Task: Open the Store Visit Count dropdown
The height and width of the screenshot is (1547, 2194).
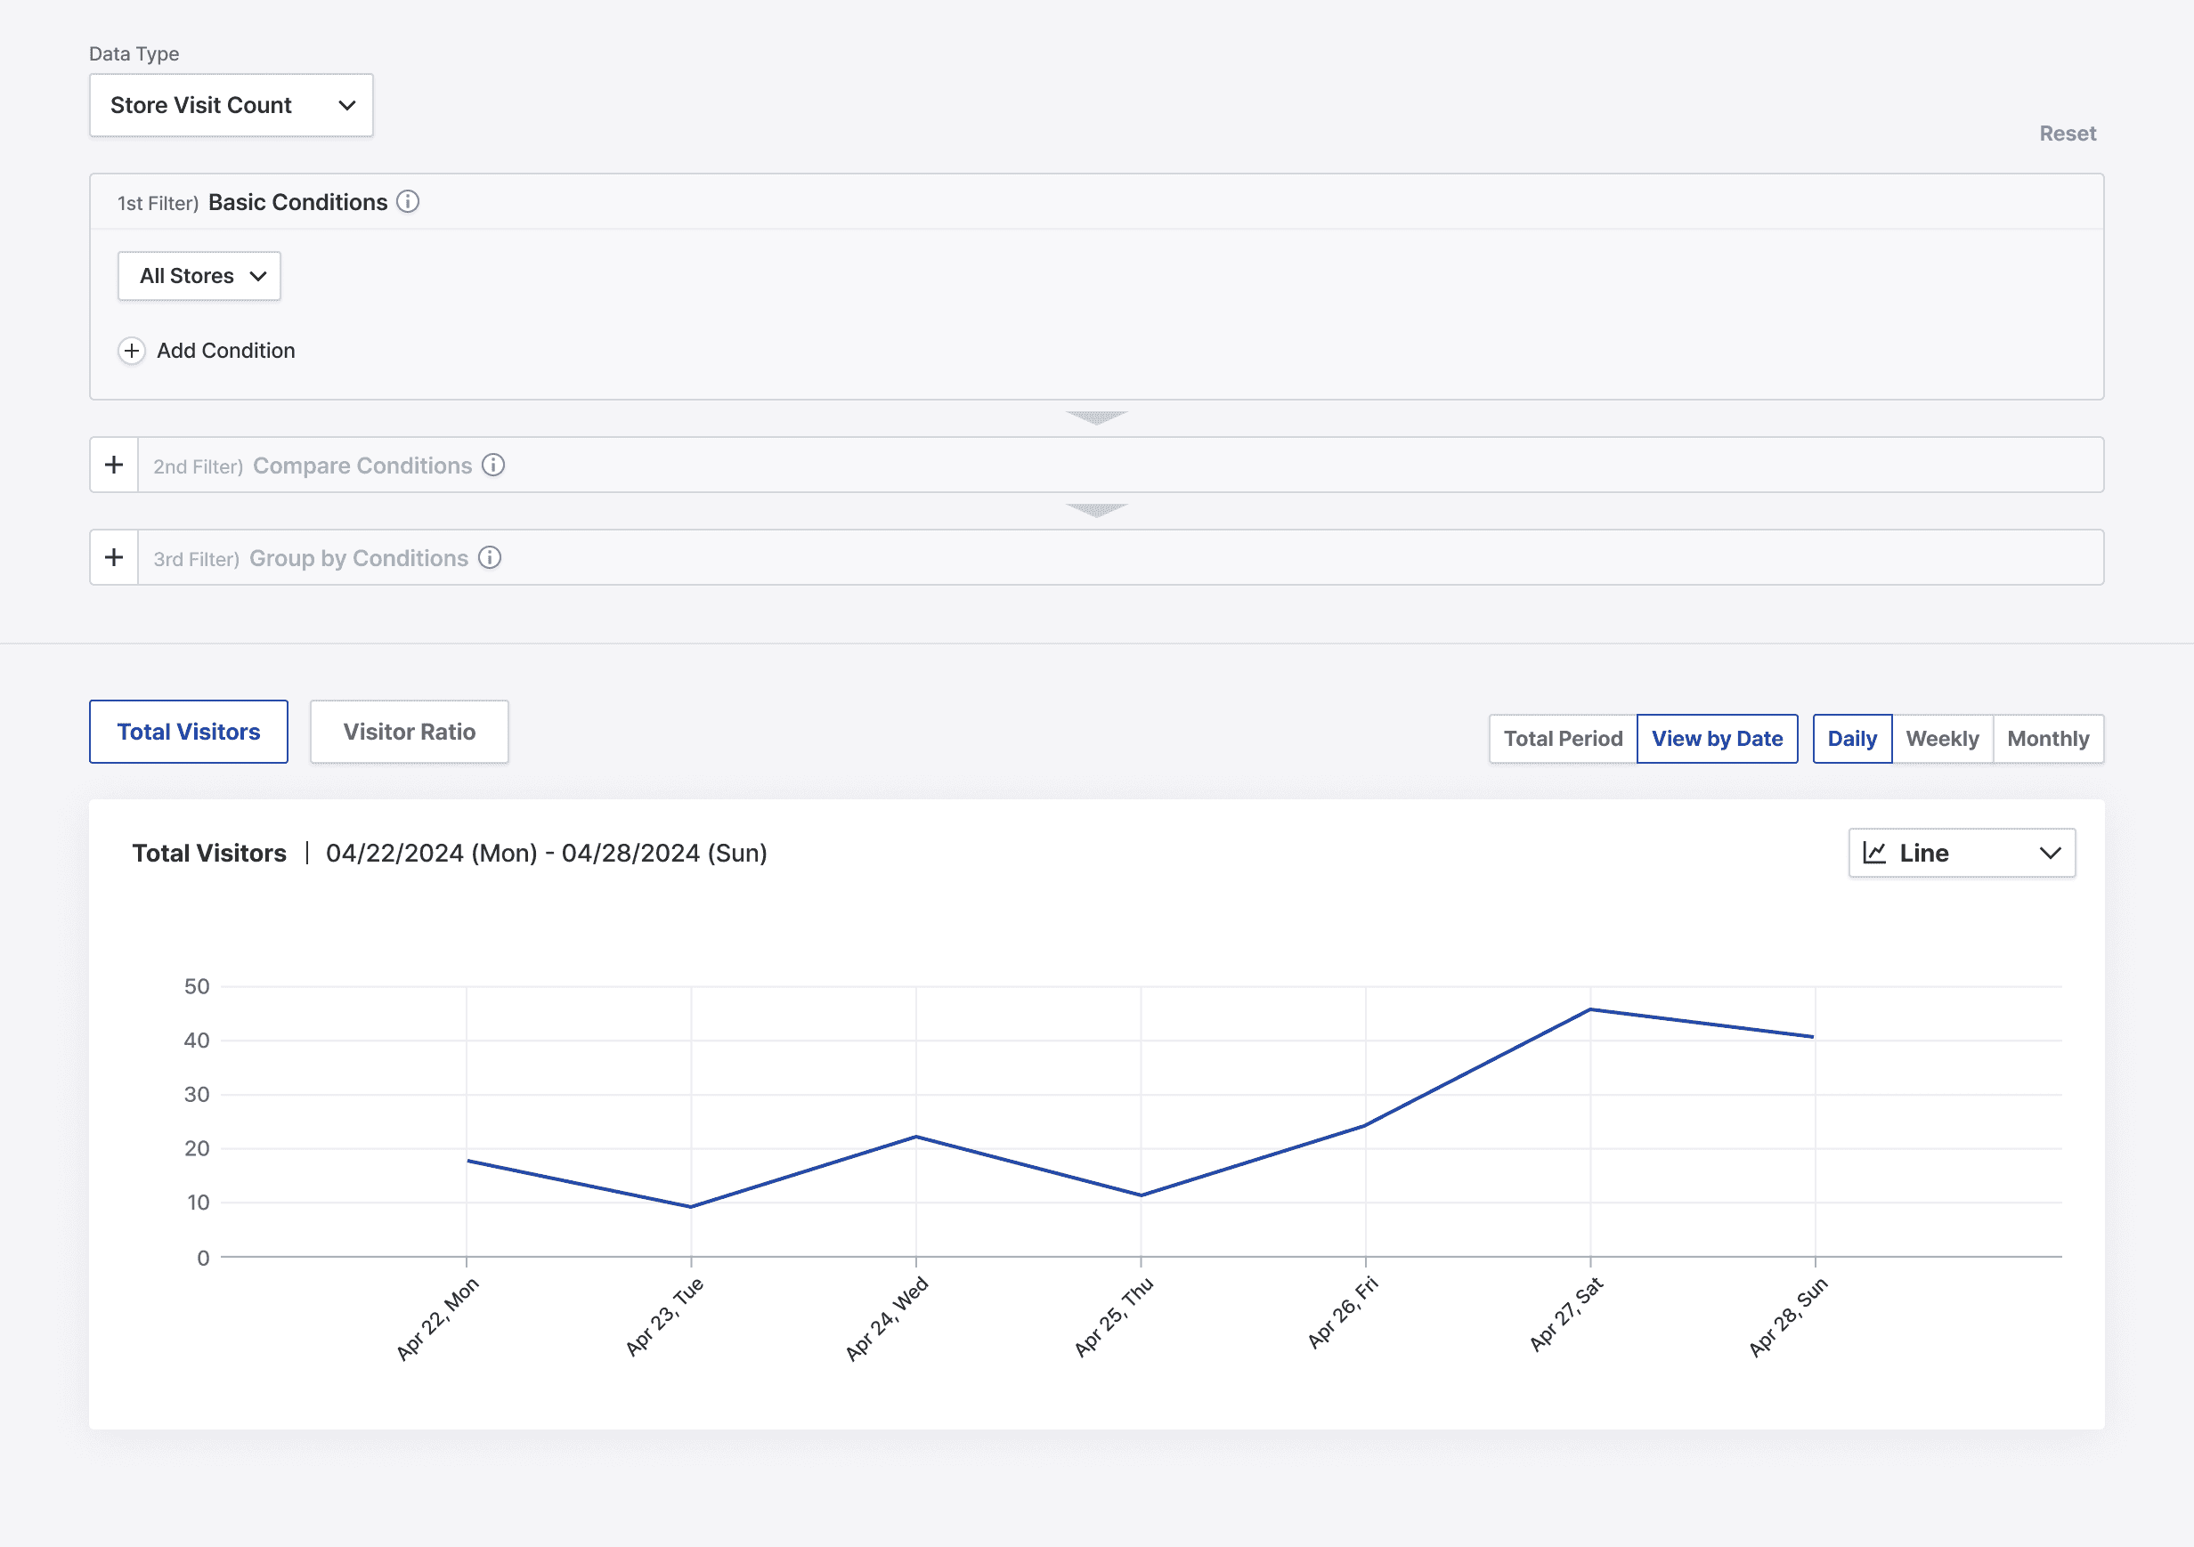Action: pos(232,105)
